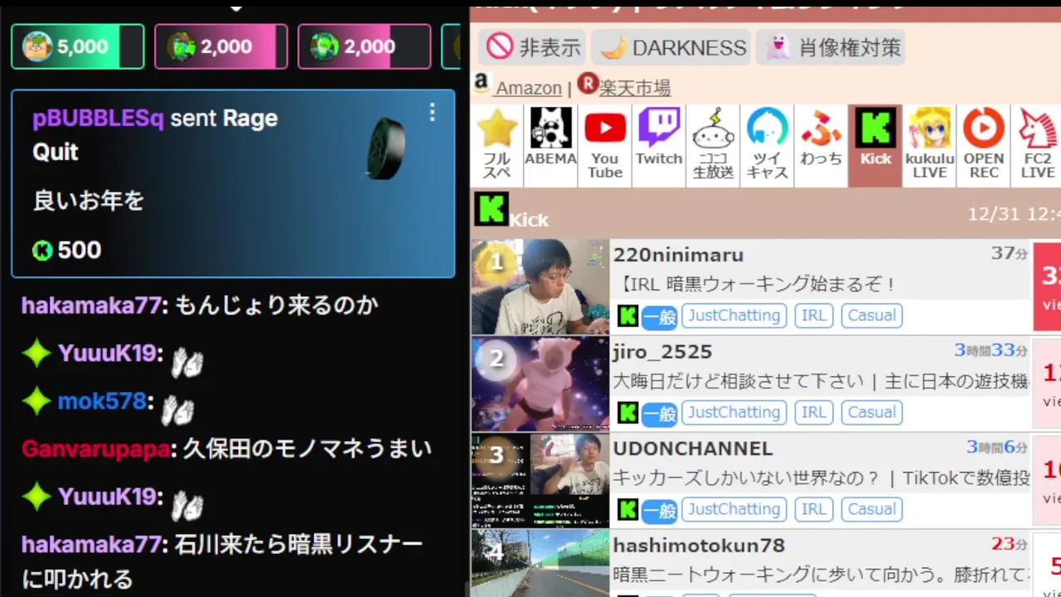1061x597 pixels.
Task: Click Casual tag on 220ninimaru row
Action: tap(871, 315)
